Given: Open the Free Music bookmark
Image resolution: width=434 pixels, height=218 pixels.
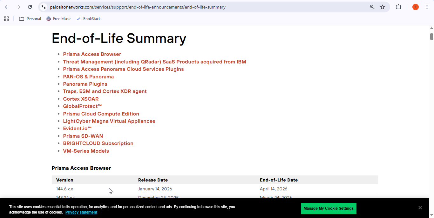Looking at the screenshot, I should (59, 19).
